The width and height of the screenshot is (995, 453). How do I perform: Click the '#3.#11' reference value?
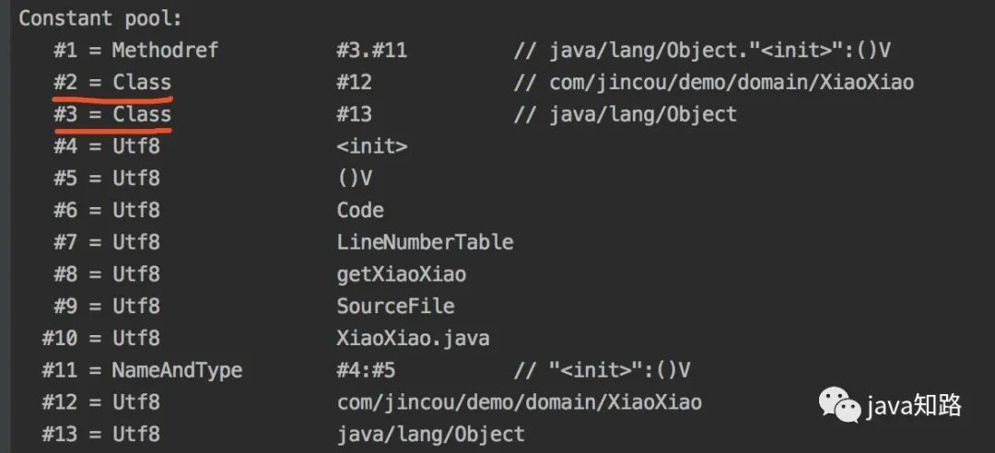coord(372,51)
